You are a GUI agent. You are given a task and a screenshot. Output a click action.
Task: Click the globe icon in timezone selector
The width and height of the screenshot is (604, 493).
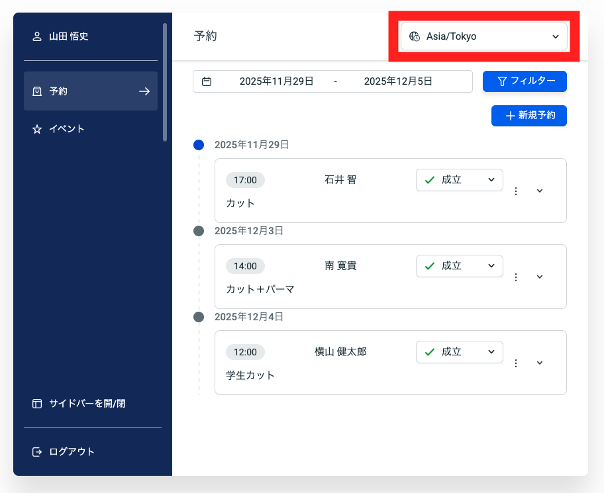pyautogui.click(x=415, y=36)
